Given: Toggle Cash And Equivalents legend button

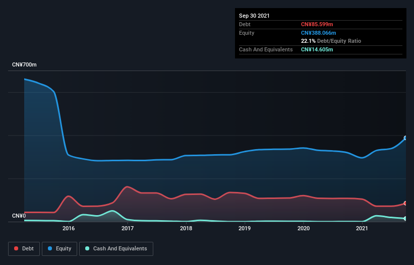Looking at the screenshot, I should tap(116, 249).
